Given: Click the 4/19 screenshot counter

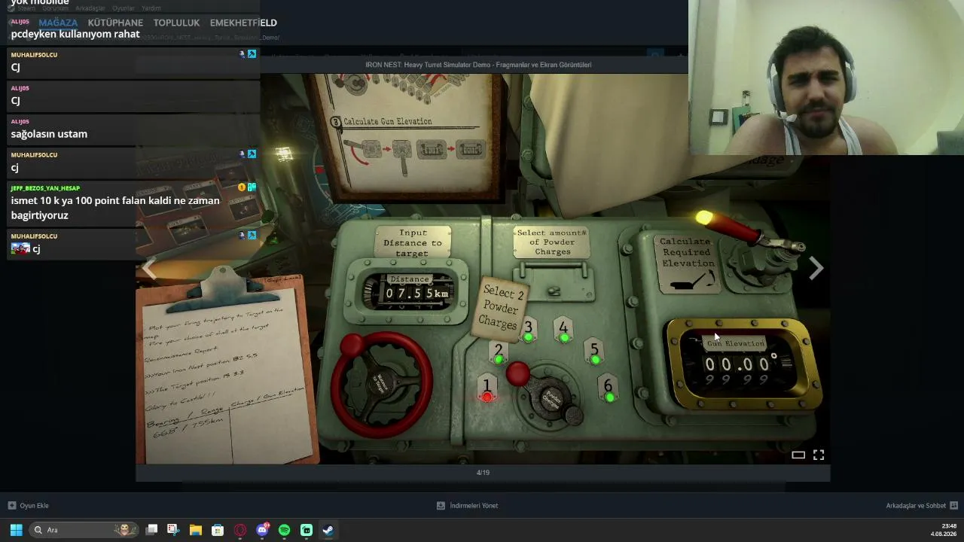Looking at the screenshot, I should [483, 473].
